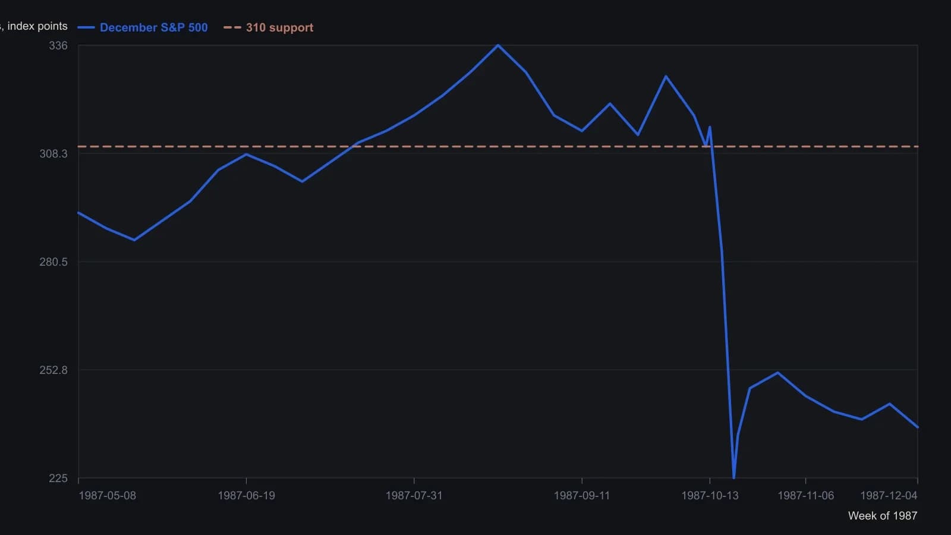Viewport: 951px width, 535px height.
Task: Click the peak data point at 336
Action: pyautogui.click(x=498, y=45)
